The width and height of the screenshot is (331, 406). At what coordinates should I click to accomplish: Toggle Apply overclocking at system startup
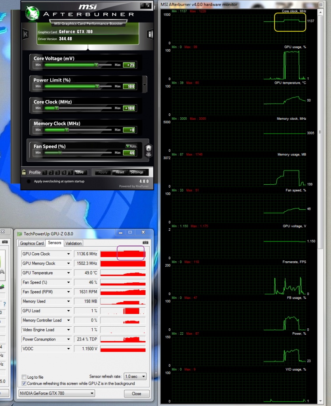pos(29,181)
